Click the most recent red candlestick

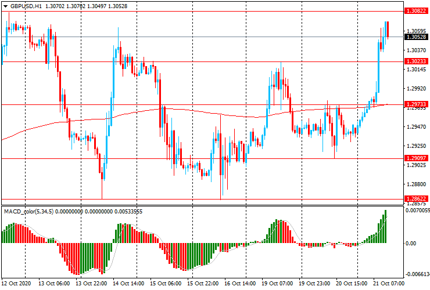388,30
